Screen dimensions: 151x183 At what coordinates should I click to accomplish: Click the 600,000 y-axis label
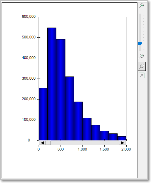[29, 16]
